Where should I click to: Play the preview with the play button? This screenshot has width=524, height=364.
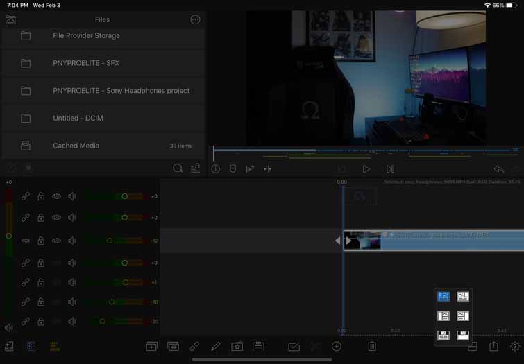[x=366, y=169]
